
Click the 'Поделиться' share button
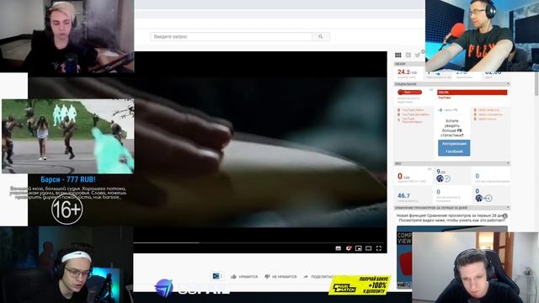[318, 277]
